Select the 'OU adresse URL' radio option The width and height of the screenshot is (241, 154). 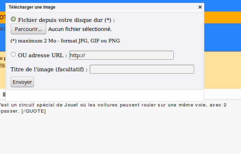(14, 55)
